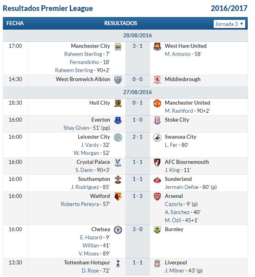
Task: Click Jermain Defoe scorer link
Action: click(182, 187)
